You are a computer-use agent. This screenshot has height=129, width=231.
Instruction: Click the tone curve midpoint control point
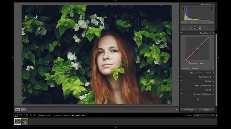pyautogui.click(x=198, y=48)
